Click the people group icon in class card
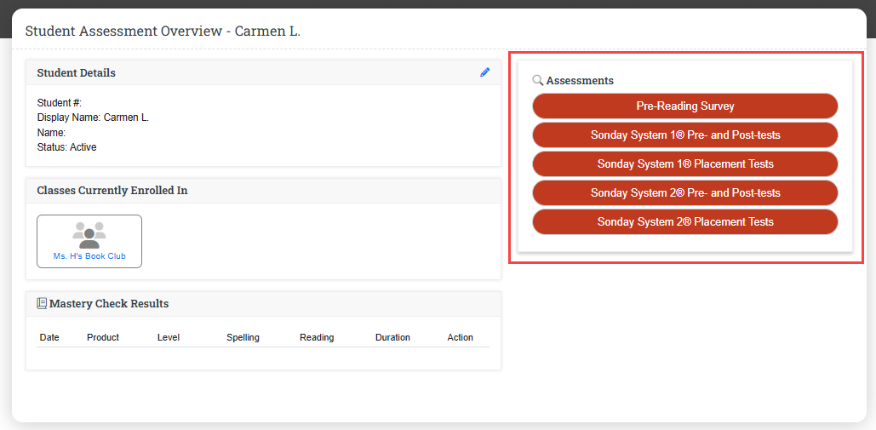The width and height of the screenshot is (876, 430). [x=89, y=234]
